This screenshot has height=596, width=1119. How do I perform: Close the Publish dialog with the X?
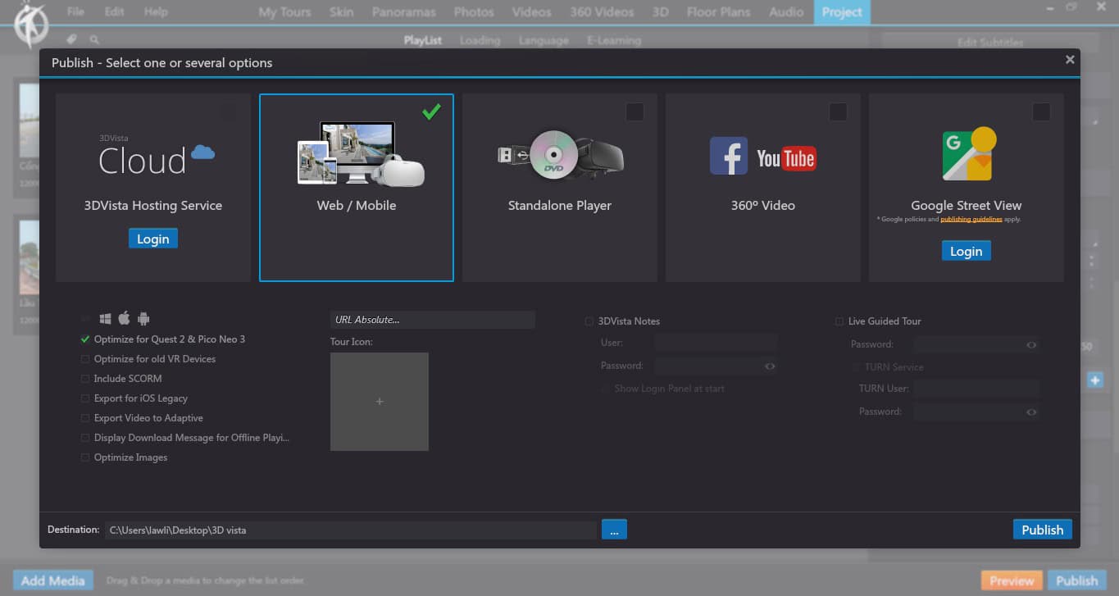(x=1070, y=60)
